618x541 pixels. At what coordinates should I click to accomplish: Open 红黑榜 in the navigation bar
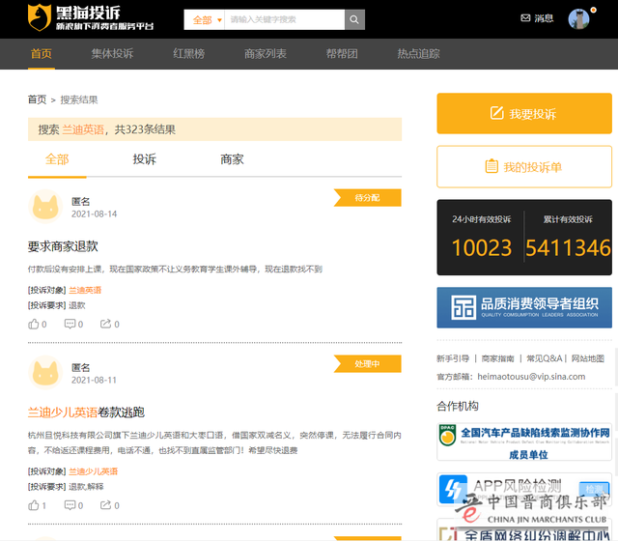coord(188,54)
